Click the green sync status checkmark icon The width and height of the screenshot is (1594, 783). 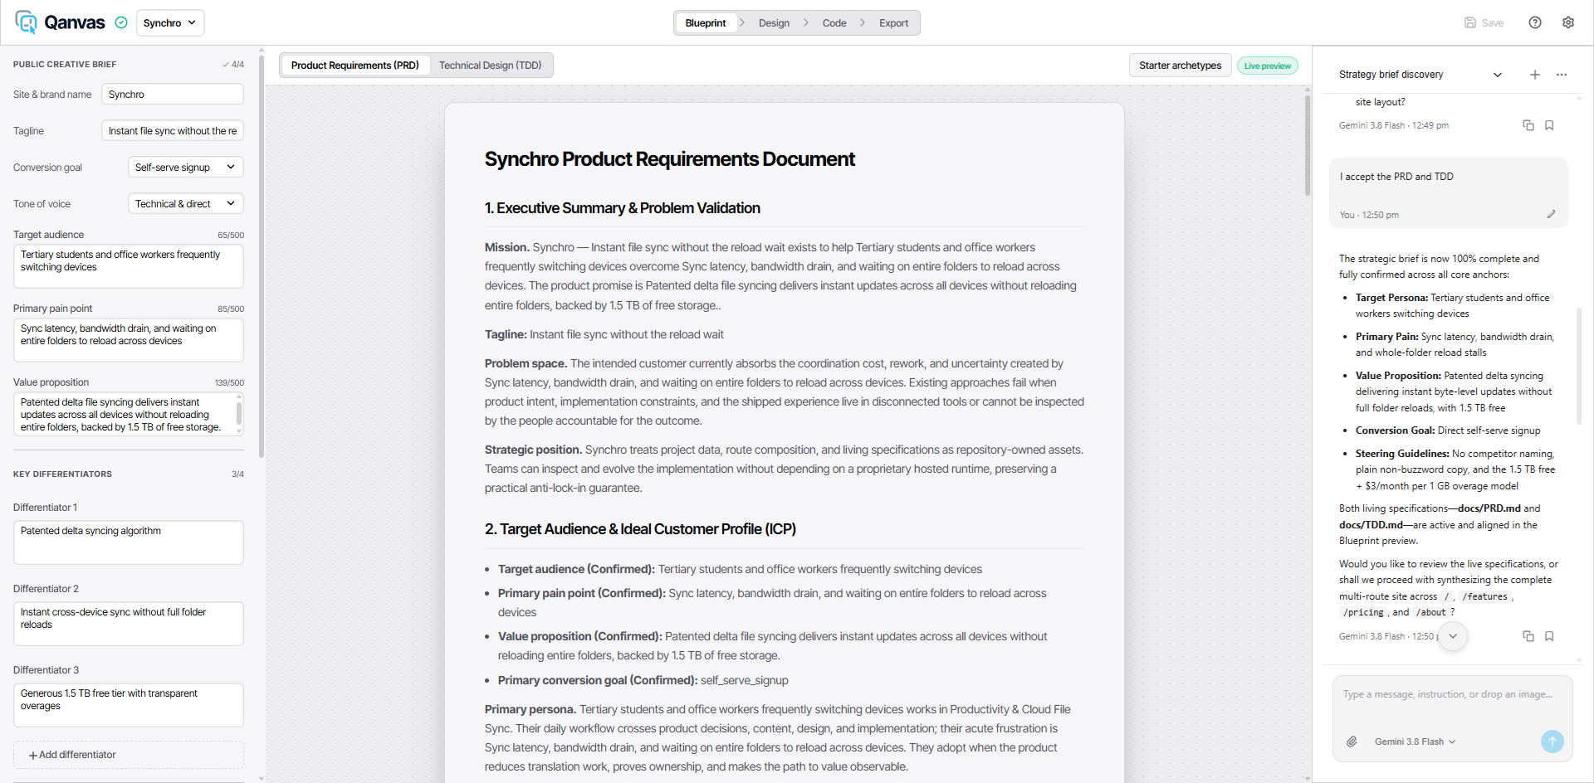121,23
